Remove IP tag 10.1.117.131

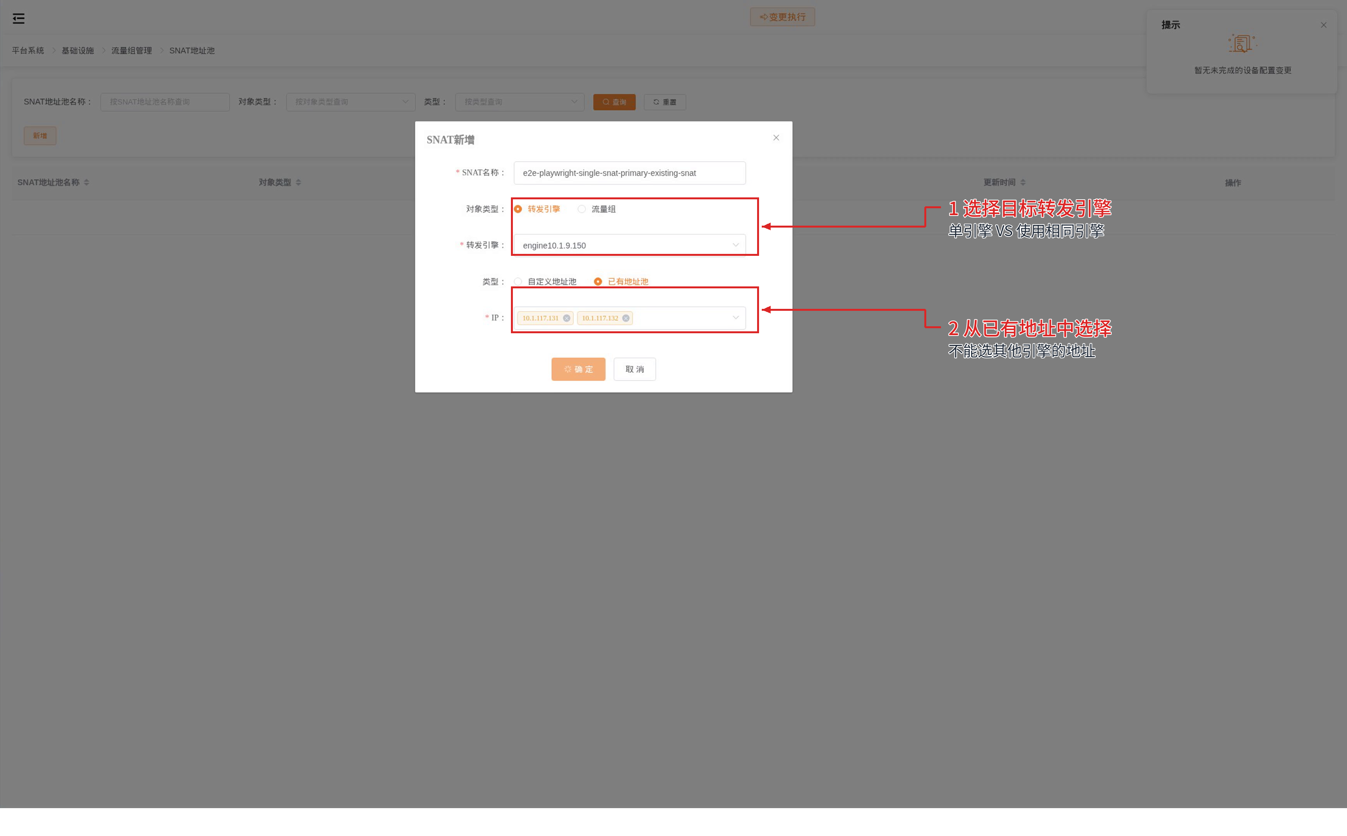(x=566, y=318)
